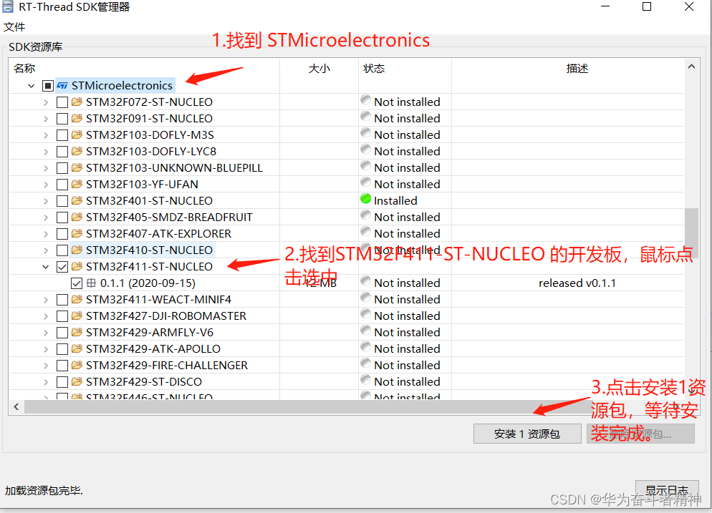Click folder icon of STM32F091-ST-NUCLEO
The image size is (712, 513).
[77, 118]
